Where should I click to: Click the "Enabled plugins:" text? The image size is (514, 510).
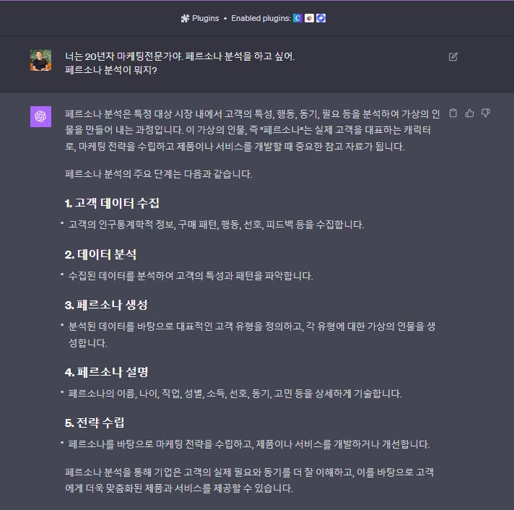click(261, 18)
